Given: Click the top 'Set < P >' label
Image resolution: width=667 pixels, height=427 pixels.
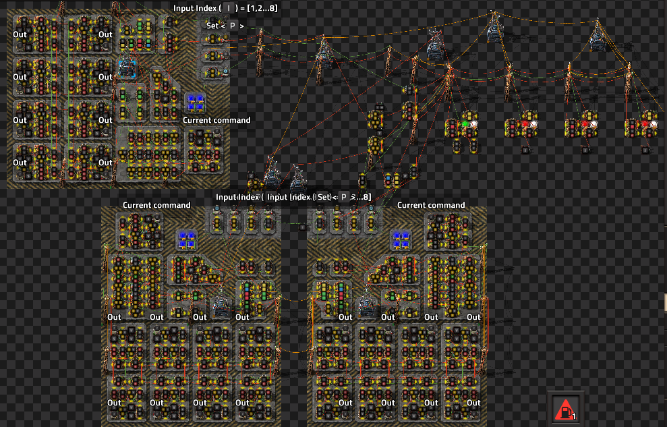Looking at the screenshot, I should (x=225, y=26).
